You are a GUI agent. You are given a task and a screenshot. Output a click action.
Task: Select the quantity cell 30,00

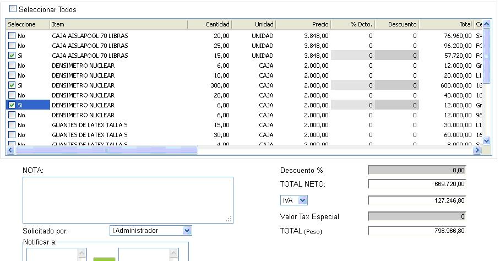tap(221, 135)
